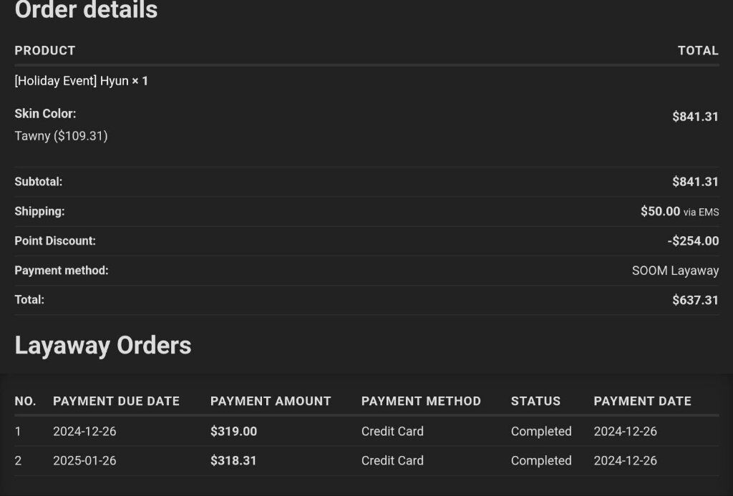The image size is (733, 496).
Task: Select the Subtotal row label
Action: [39, 181]
